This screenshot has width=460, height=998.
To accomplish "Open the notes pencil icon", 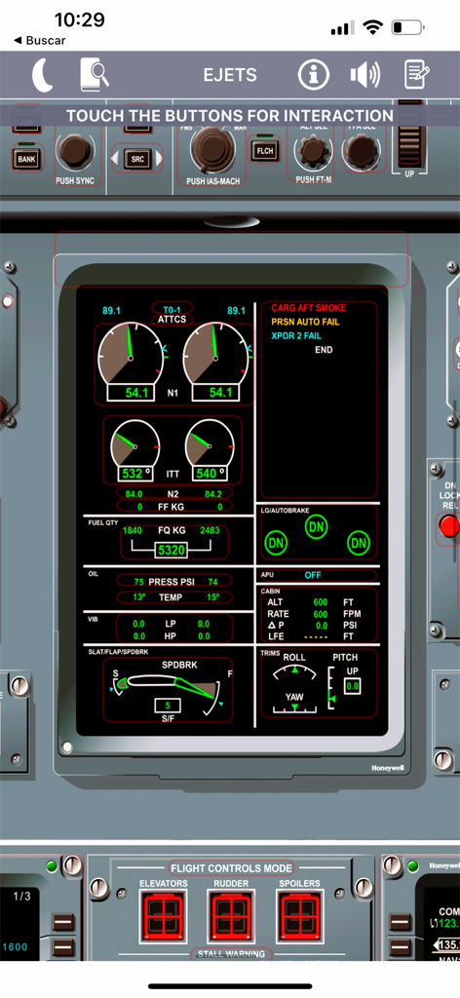I will coord(417,75).
